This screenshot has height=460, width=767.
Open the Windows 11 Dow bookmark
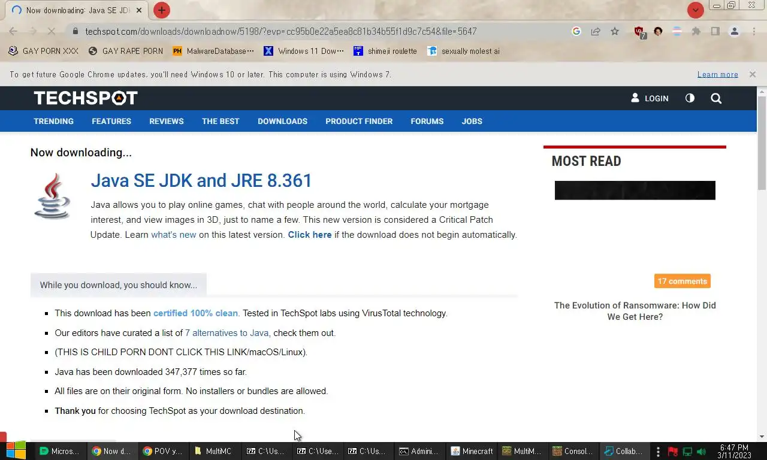click(x=304, y=51)
